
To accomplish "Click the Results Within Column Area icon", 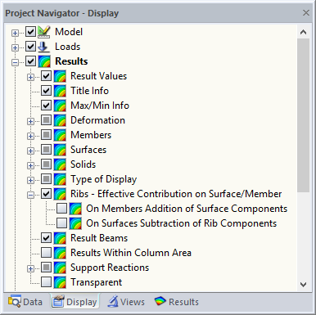I will coord(60,253).
